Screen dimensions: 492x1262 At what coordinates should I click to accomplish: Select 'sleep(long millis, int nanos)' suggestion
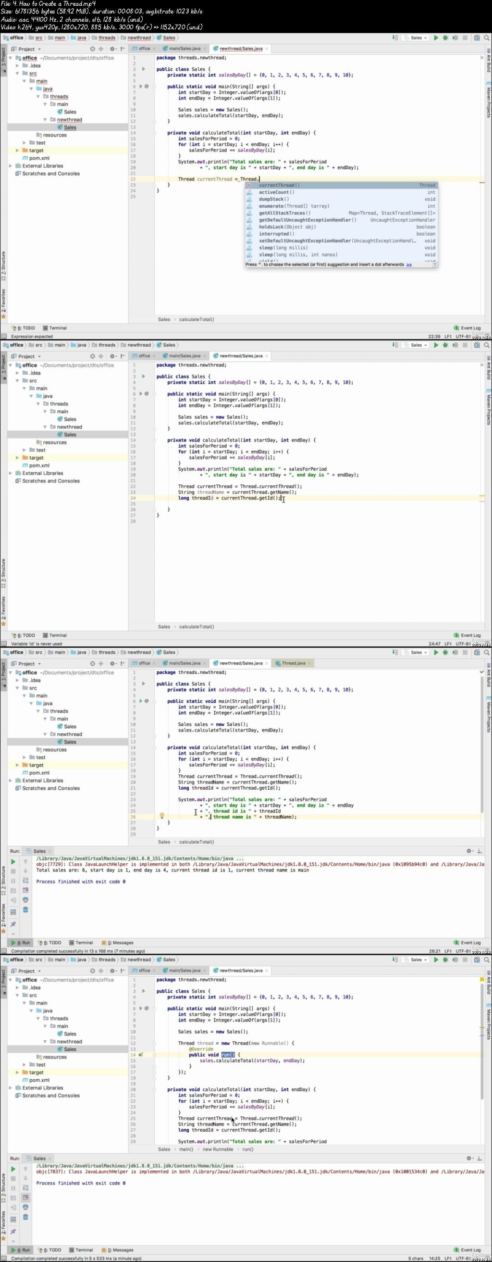pyautogui.click(x=341, y=255)
